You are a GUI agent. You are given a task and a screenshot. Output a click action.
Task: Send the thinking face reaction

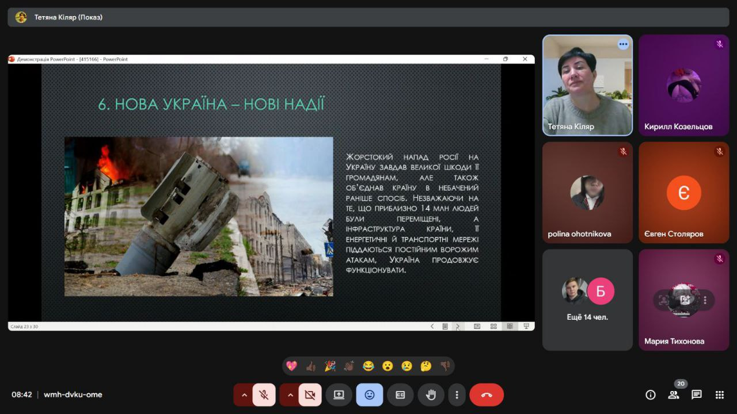426,366
